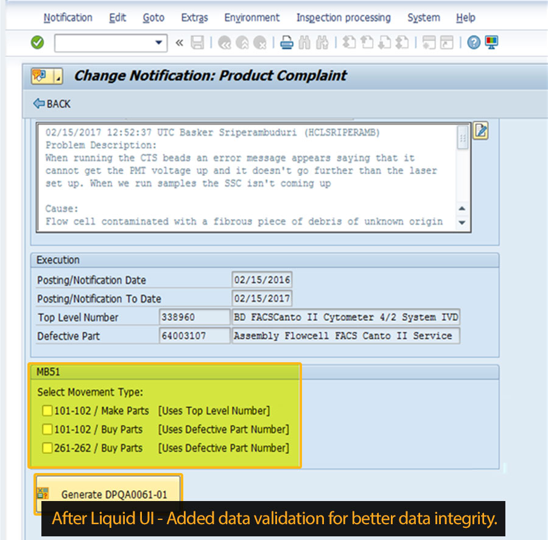Click Generate DPQA0061-01 button

click(x=108, y=494)
